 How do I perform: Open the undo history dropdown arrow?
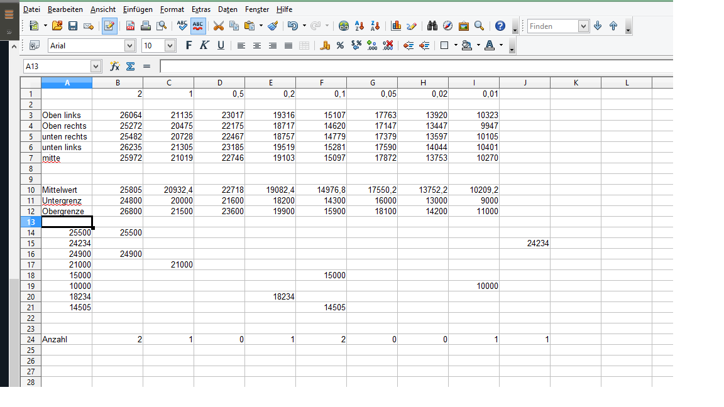coord(304,26)
